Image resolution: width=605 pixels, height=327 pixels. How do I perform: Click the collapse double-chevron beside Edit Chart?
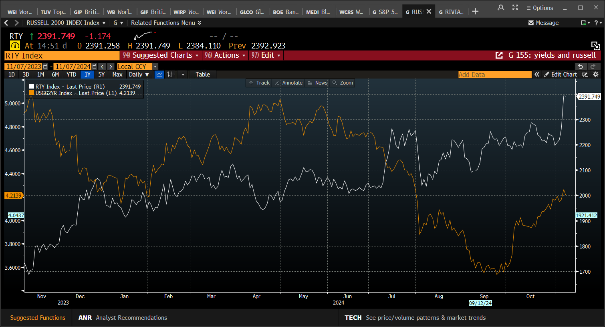coord(537,75)
